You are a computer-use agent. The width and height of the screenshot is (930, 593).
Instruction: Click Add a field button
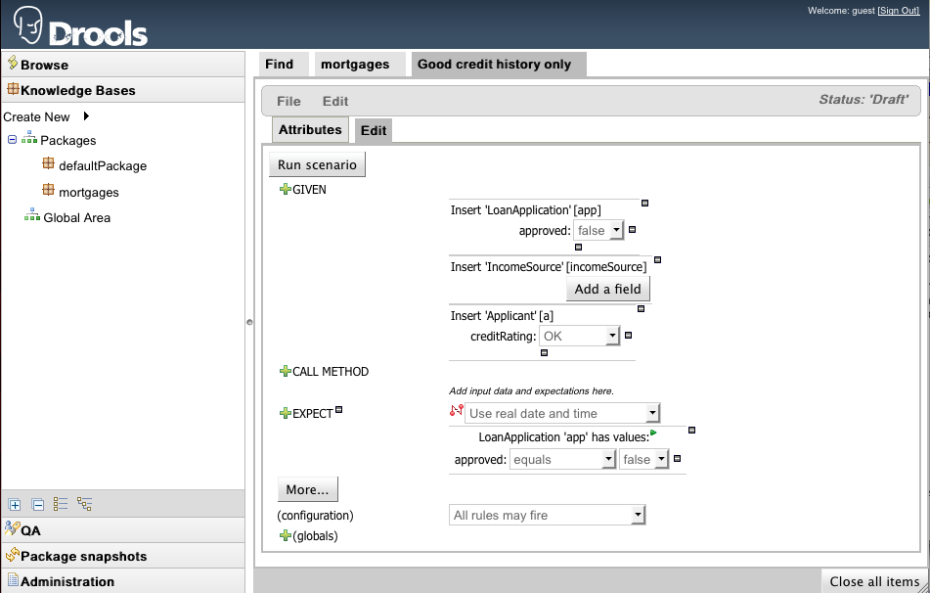(x=608, y=289)
